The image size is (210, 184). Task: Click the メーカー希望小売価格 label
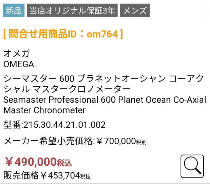(48, 141)
